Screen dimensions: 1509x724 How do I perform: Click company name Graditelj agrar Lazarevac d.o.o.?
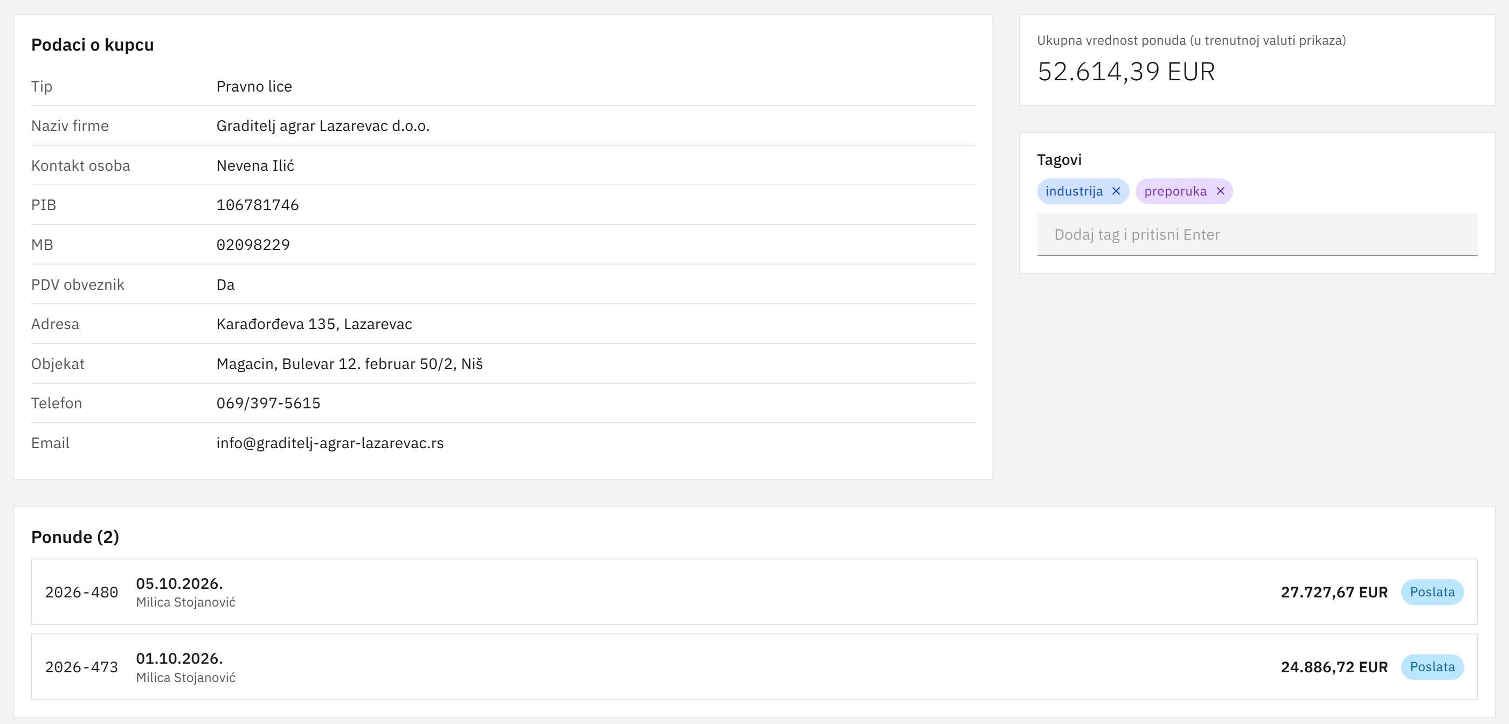tap(323, 126)
